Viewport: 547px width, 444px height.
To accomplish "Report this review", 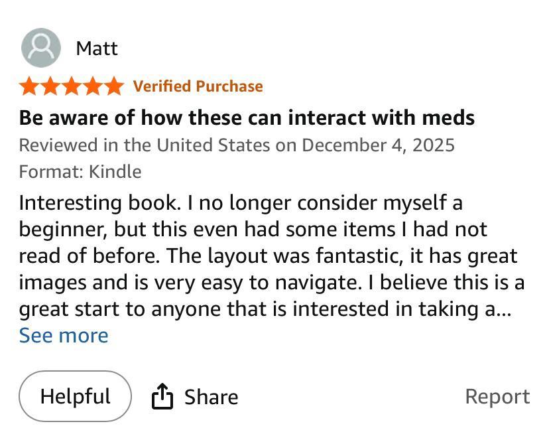I will pyautogui.click(x=497, y=396).
